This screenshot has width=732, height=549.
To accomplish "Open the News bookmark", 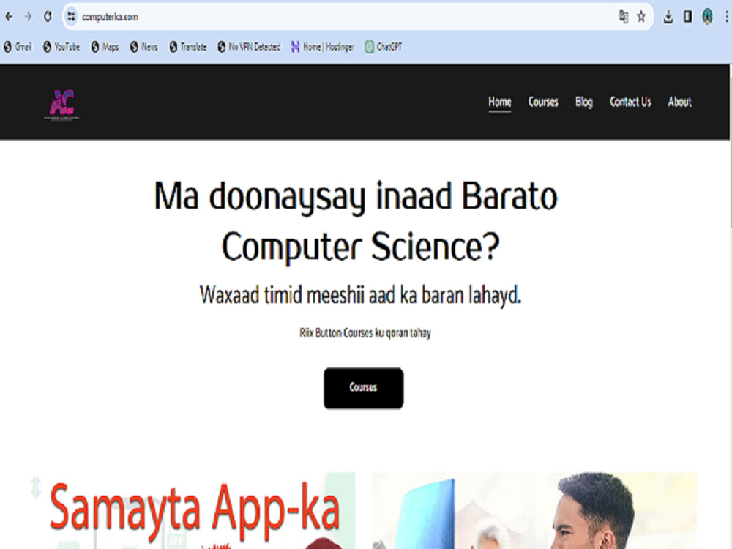I will 143,47.
